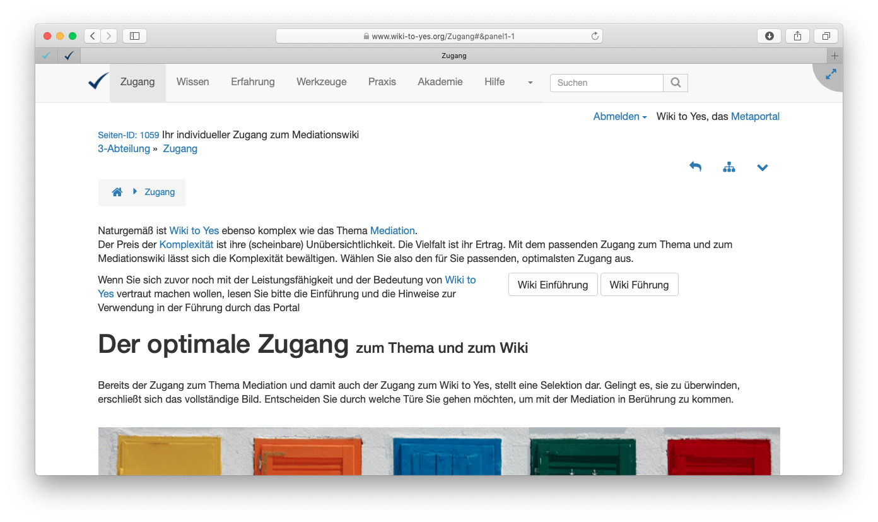The width and height of the screenshot is (878, 522).
Task: Open Safari downloads icon
Action: point(769,36)
